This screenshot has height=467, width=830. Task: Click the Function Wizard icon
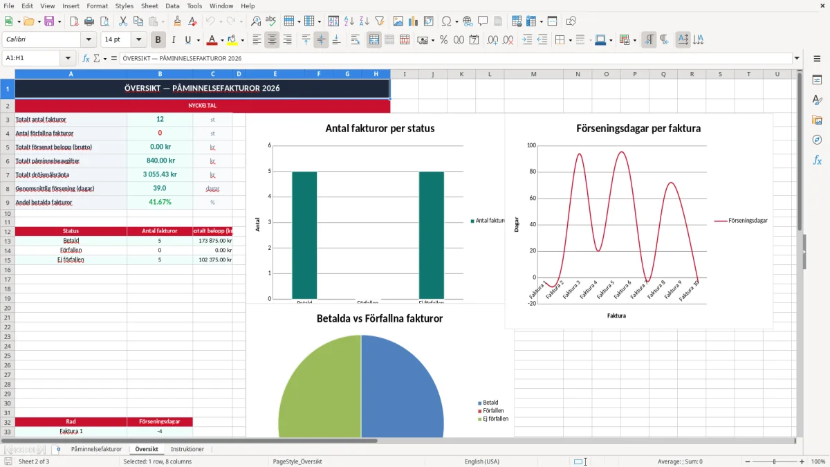click(x=86, y=58)
